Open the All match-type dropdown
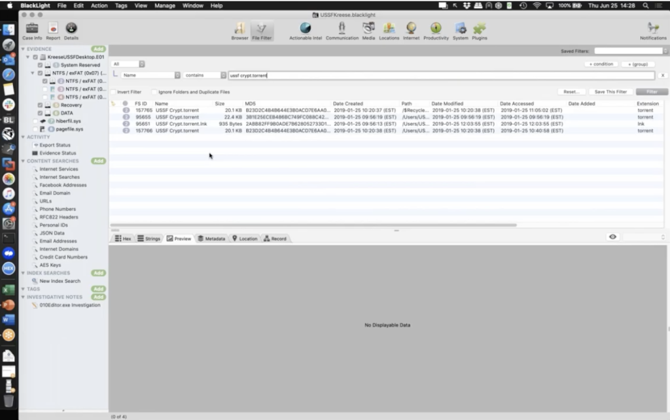Screen dimensions: 670x420 tap(128, 64)
